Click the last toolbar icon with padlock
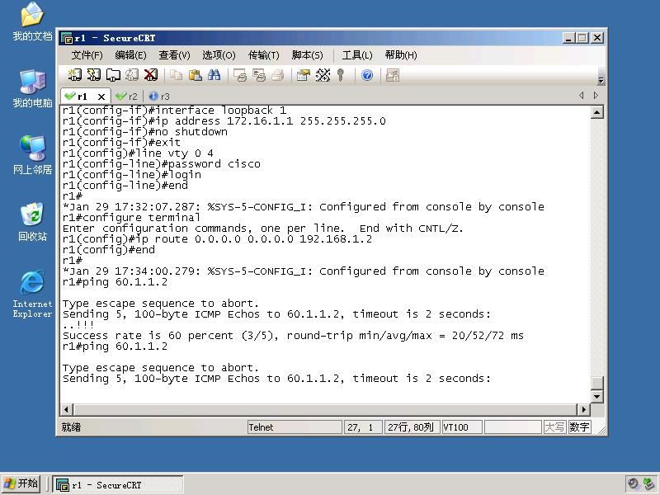Screen dimensions: 660x495 point(393,75)
